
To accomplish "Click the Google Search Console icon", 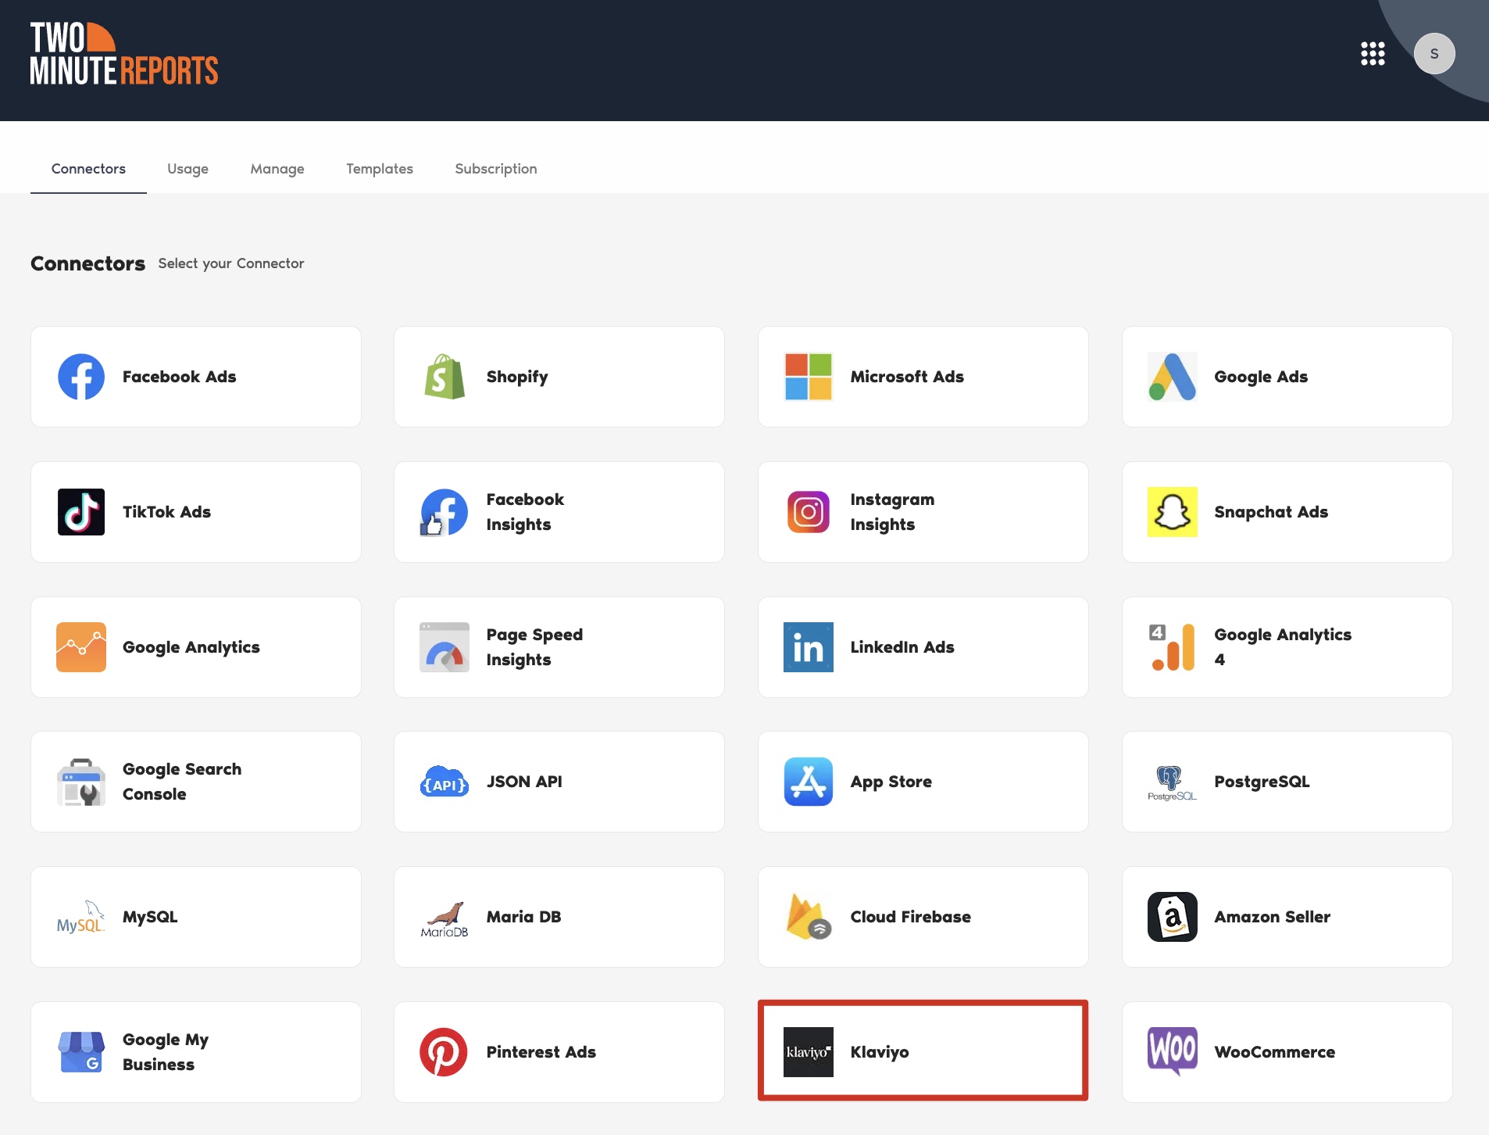I will coord(81,782).
